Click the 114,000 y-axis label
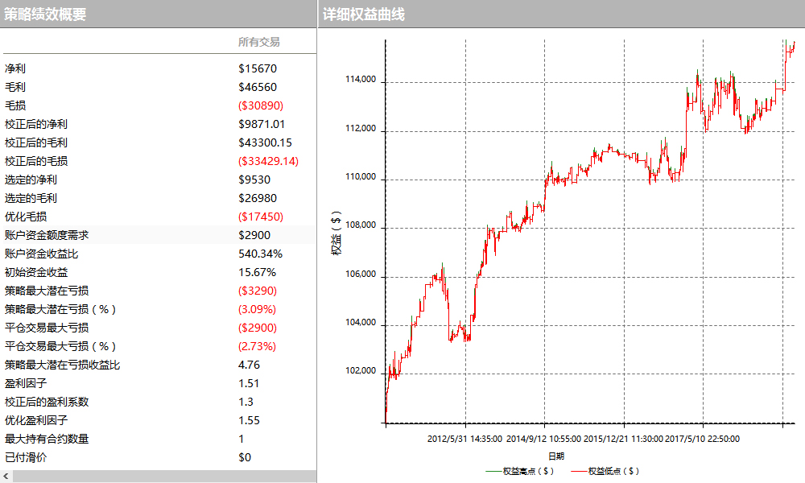The height and width of the screenshot is (483, 805). [359, 80]
